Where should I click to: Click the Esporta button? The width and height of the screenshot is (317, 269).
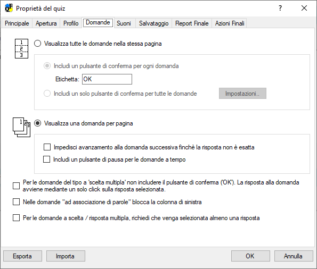click(22, 256)
